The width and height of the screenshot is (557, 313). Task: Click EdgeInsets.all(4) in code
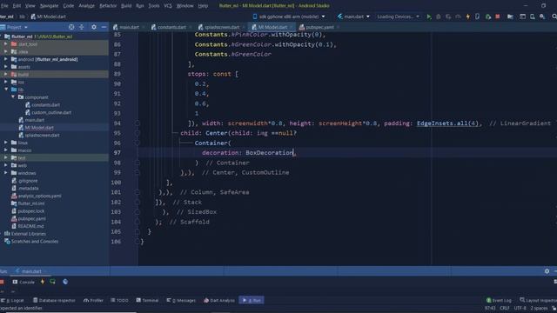447,123
